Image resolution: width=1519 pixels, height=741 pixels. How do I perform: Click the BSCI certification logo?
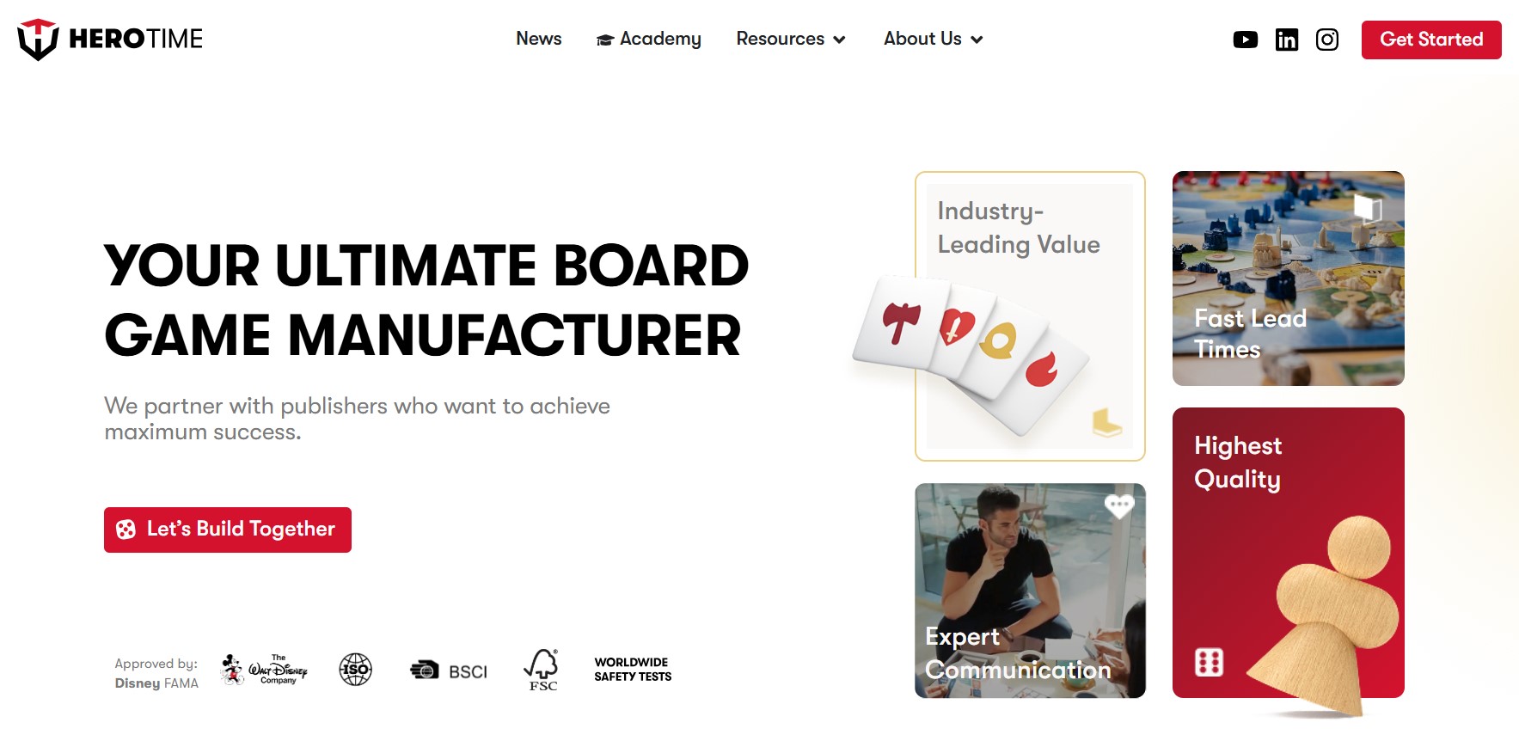click(x=449, y=671)
